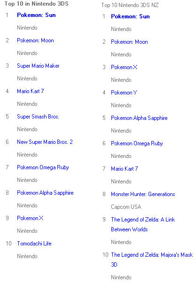
Task: Open Monster Hunter: Generations link
Action: click(x=143, y=194)
